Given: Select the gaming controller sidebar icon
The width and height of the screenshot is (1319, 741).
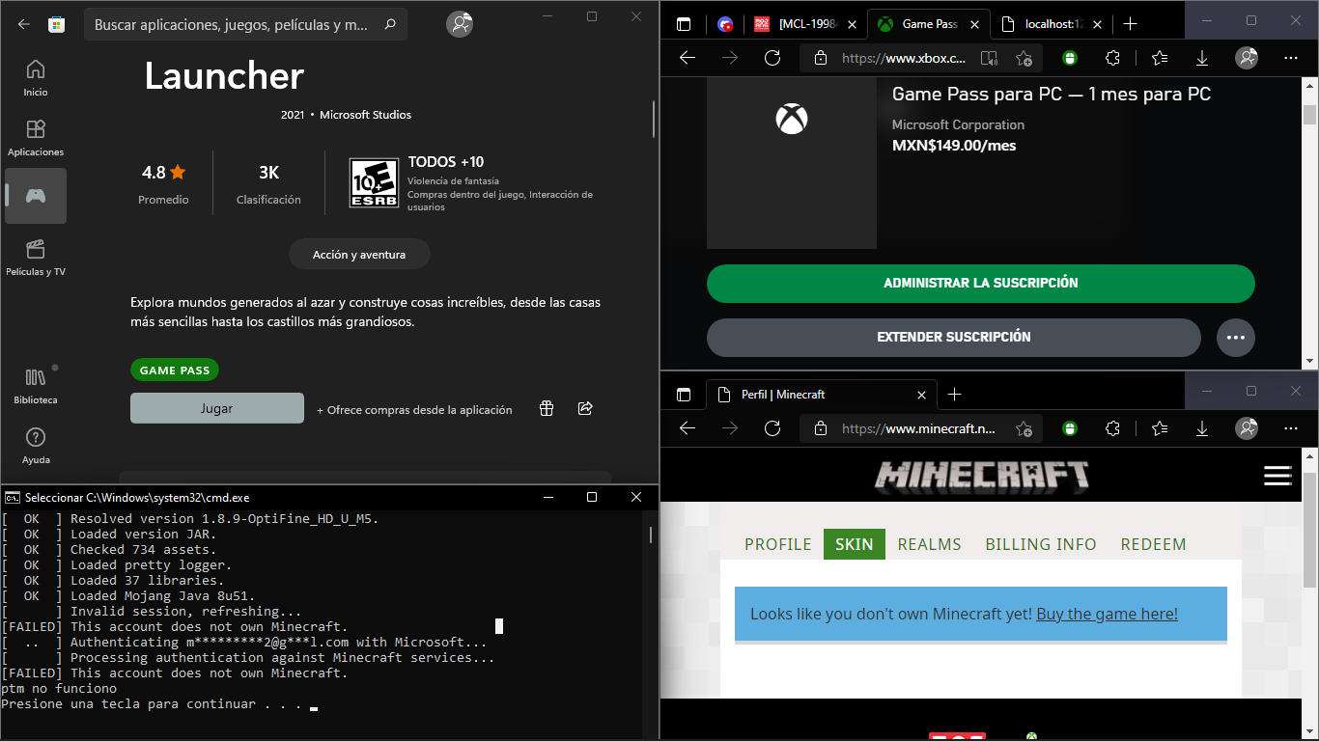Looking at the screenshot, I should click(x=36, y=196).
